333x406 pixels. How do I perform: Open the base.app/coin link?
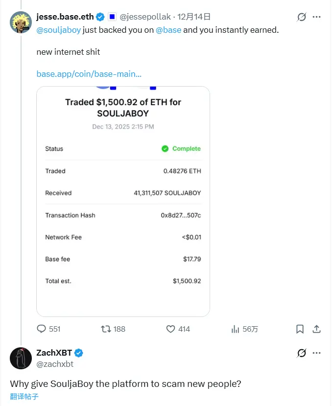point(89,74)
